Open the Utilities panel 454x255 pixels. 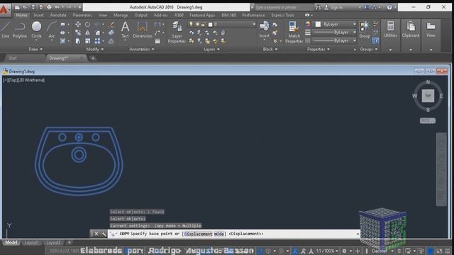click(391, 30)
